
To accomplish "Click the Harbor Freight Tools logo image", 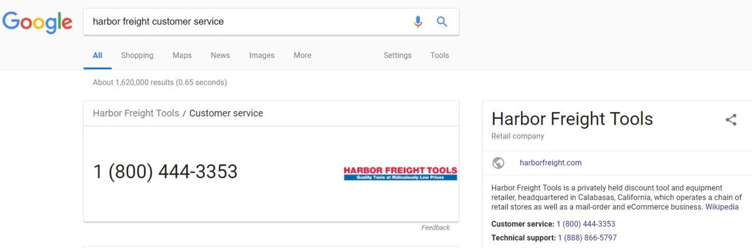I will click(x=400, y=173).
